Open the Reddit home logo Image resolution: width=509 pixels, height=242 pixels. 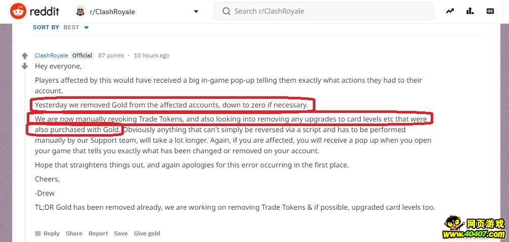tap(35, 11)
